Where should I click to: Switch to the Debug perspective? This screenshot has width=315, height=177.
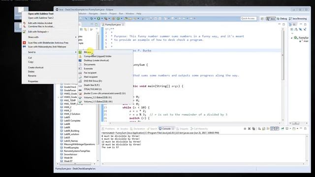[x=282, y=19]
